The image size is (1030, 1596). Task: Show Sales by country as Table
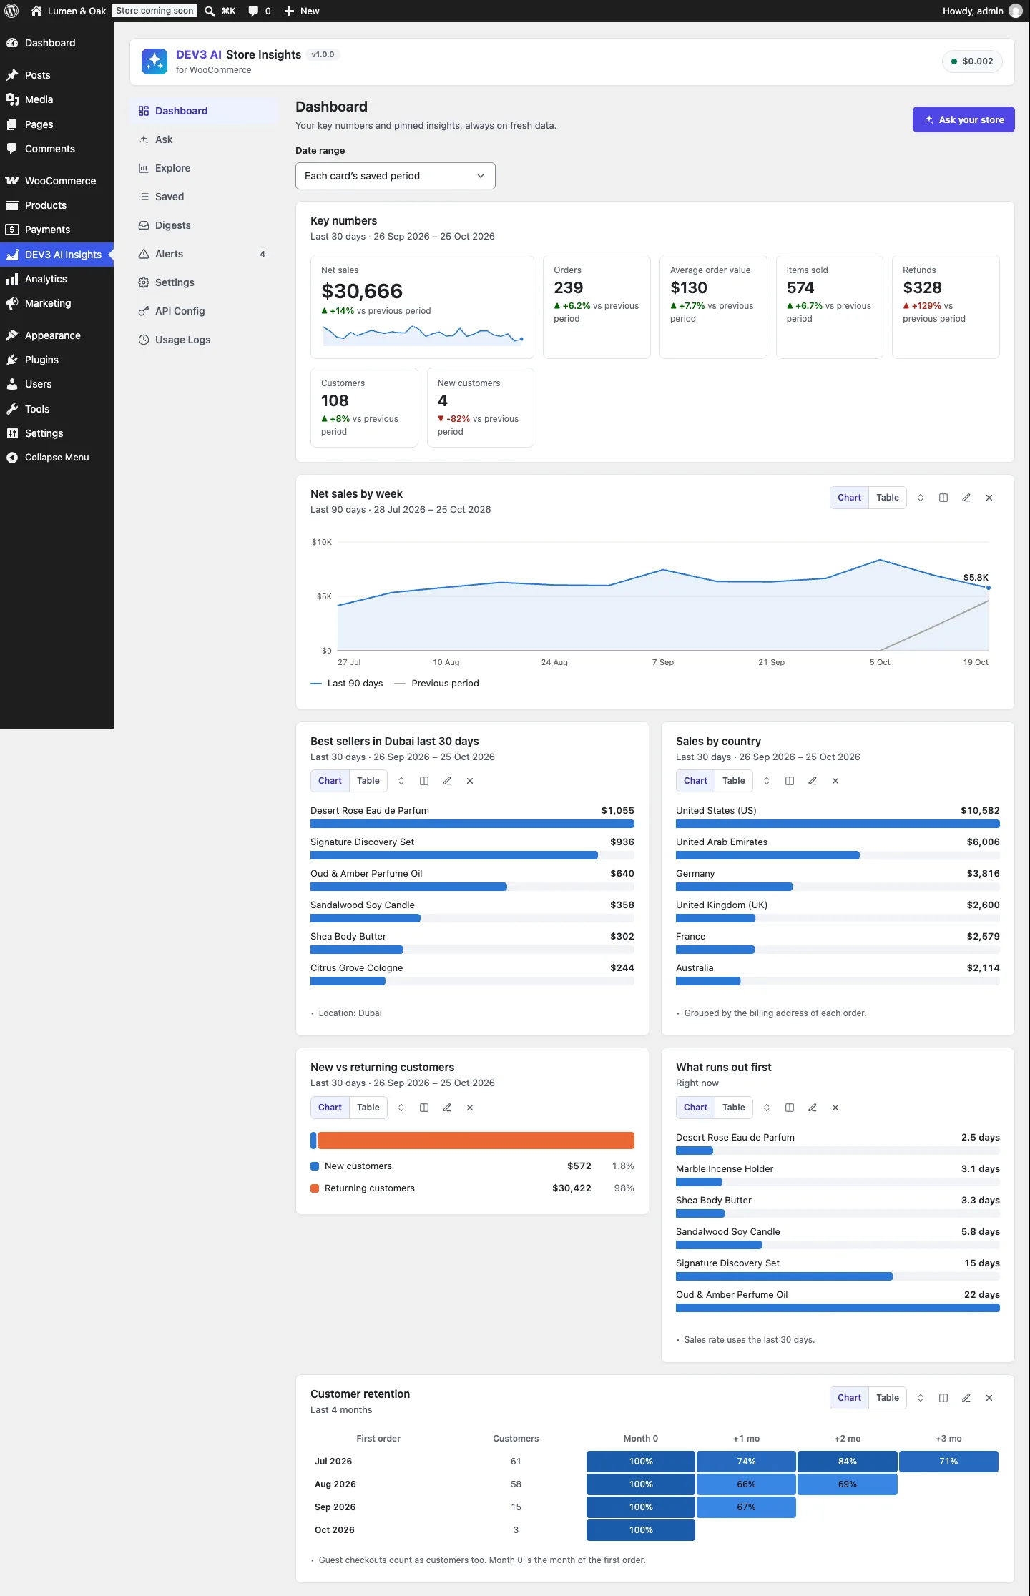[734, 781]
